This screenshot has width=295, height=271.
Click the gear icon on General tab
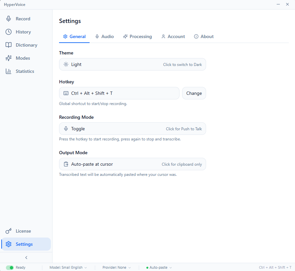tap(65, 36)
